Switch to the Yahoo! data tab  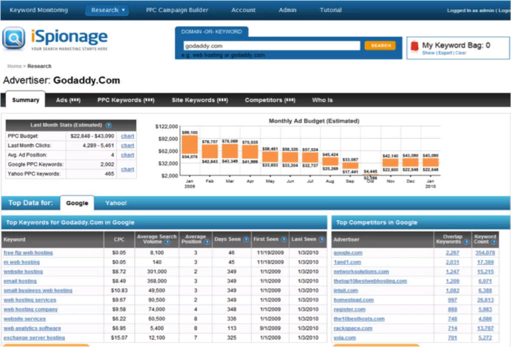tap(116, 203)
